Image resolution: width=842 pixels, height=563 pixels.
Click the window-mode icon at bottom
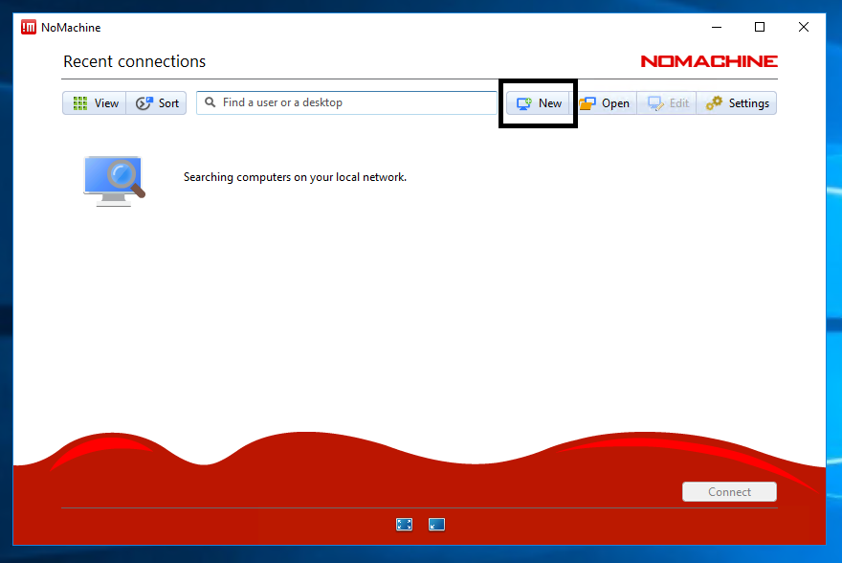436,525
